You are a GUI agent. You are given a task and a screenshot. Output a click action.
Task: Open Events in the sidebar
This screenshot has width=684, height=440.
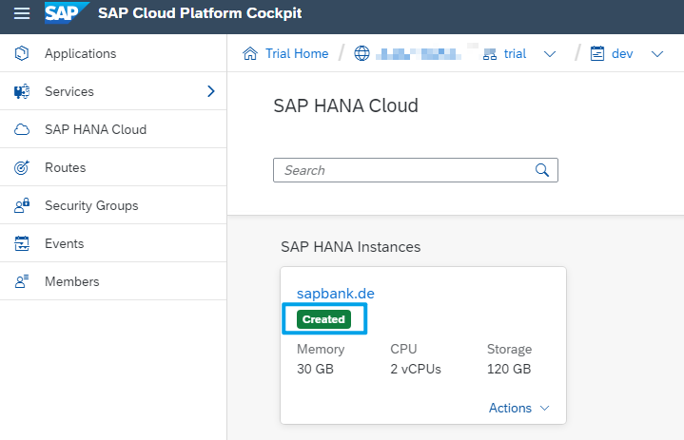pos(113,243)
